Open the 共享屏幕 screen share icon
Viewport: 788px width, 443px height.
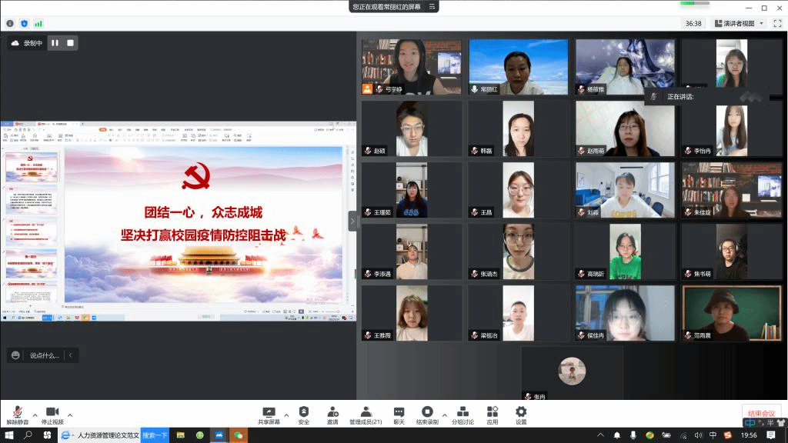click(269, 412)
